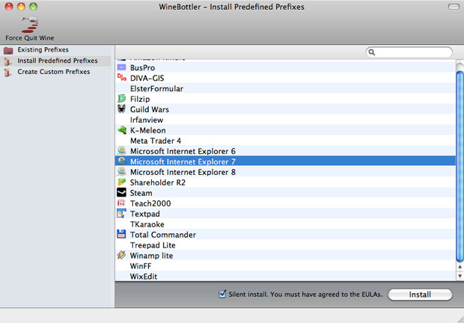Select the K-Meleon row text

pos(148,130)
